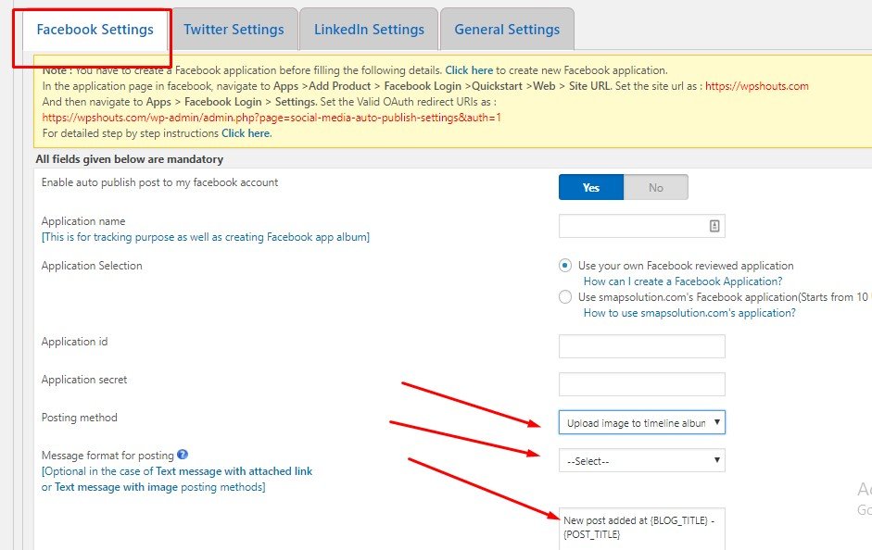Screen dimensions: 872x550
Task: Click the help icon beside Message format for posting
Action: 183,455
